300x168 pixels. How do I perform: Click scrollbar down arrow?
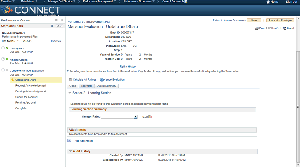click(298, 165)
